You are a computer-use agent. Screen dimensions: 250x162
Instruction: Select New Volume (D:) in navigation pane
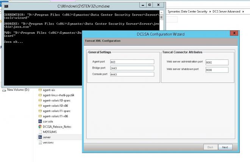[18, 90]
